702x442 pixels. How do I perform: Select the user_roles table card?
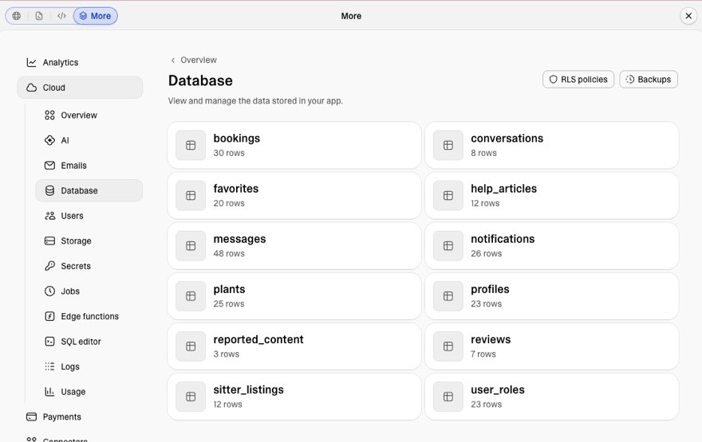click(x=551, y=397)
